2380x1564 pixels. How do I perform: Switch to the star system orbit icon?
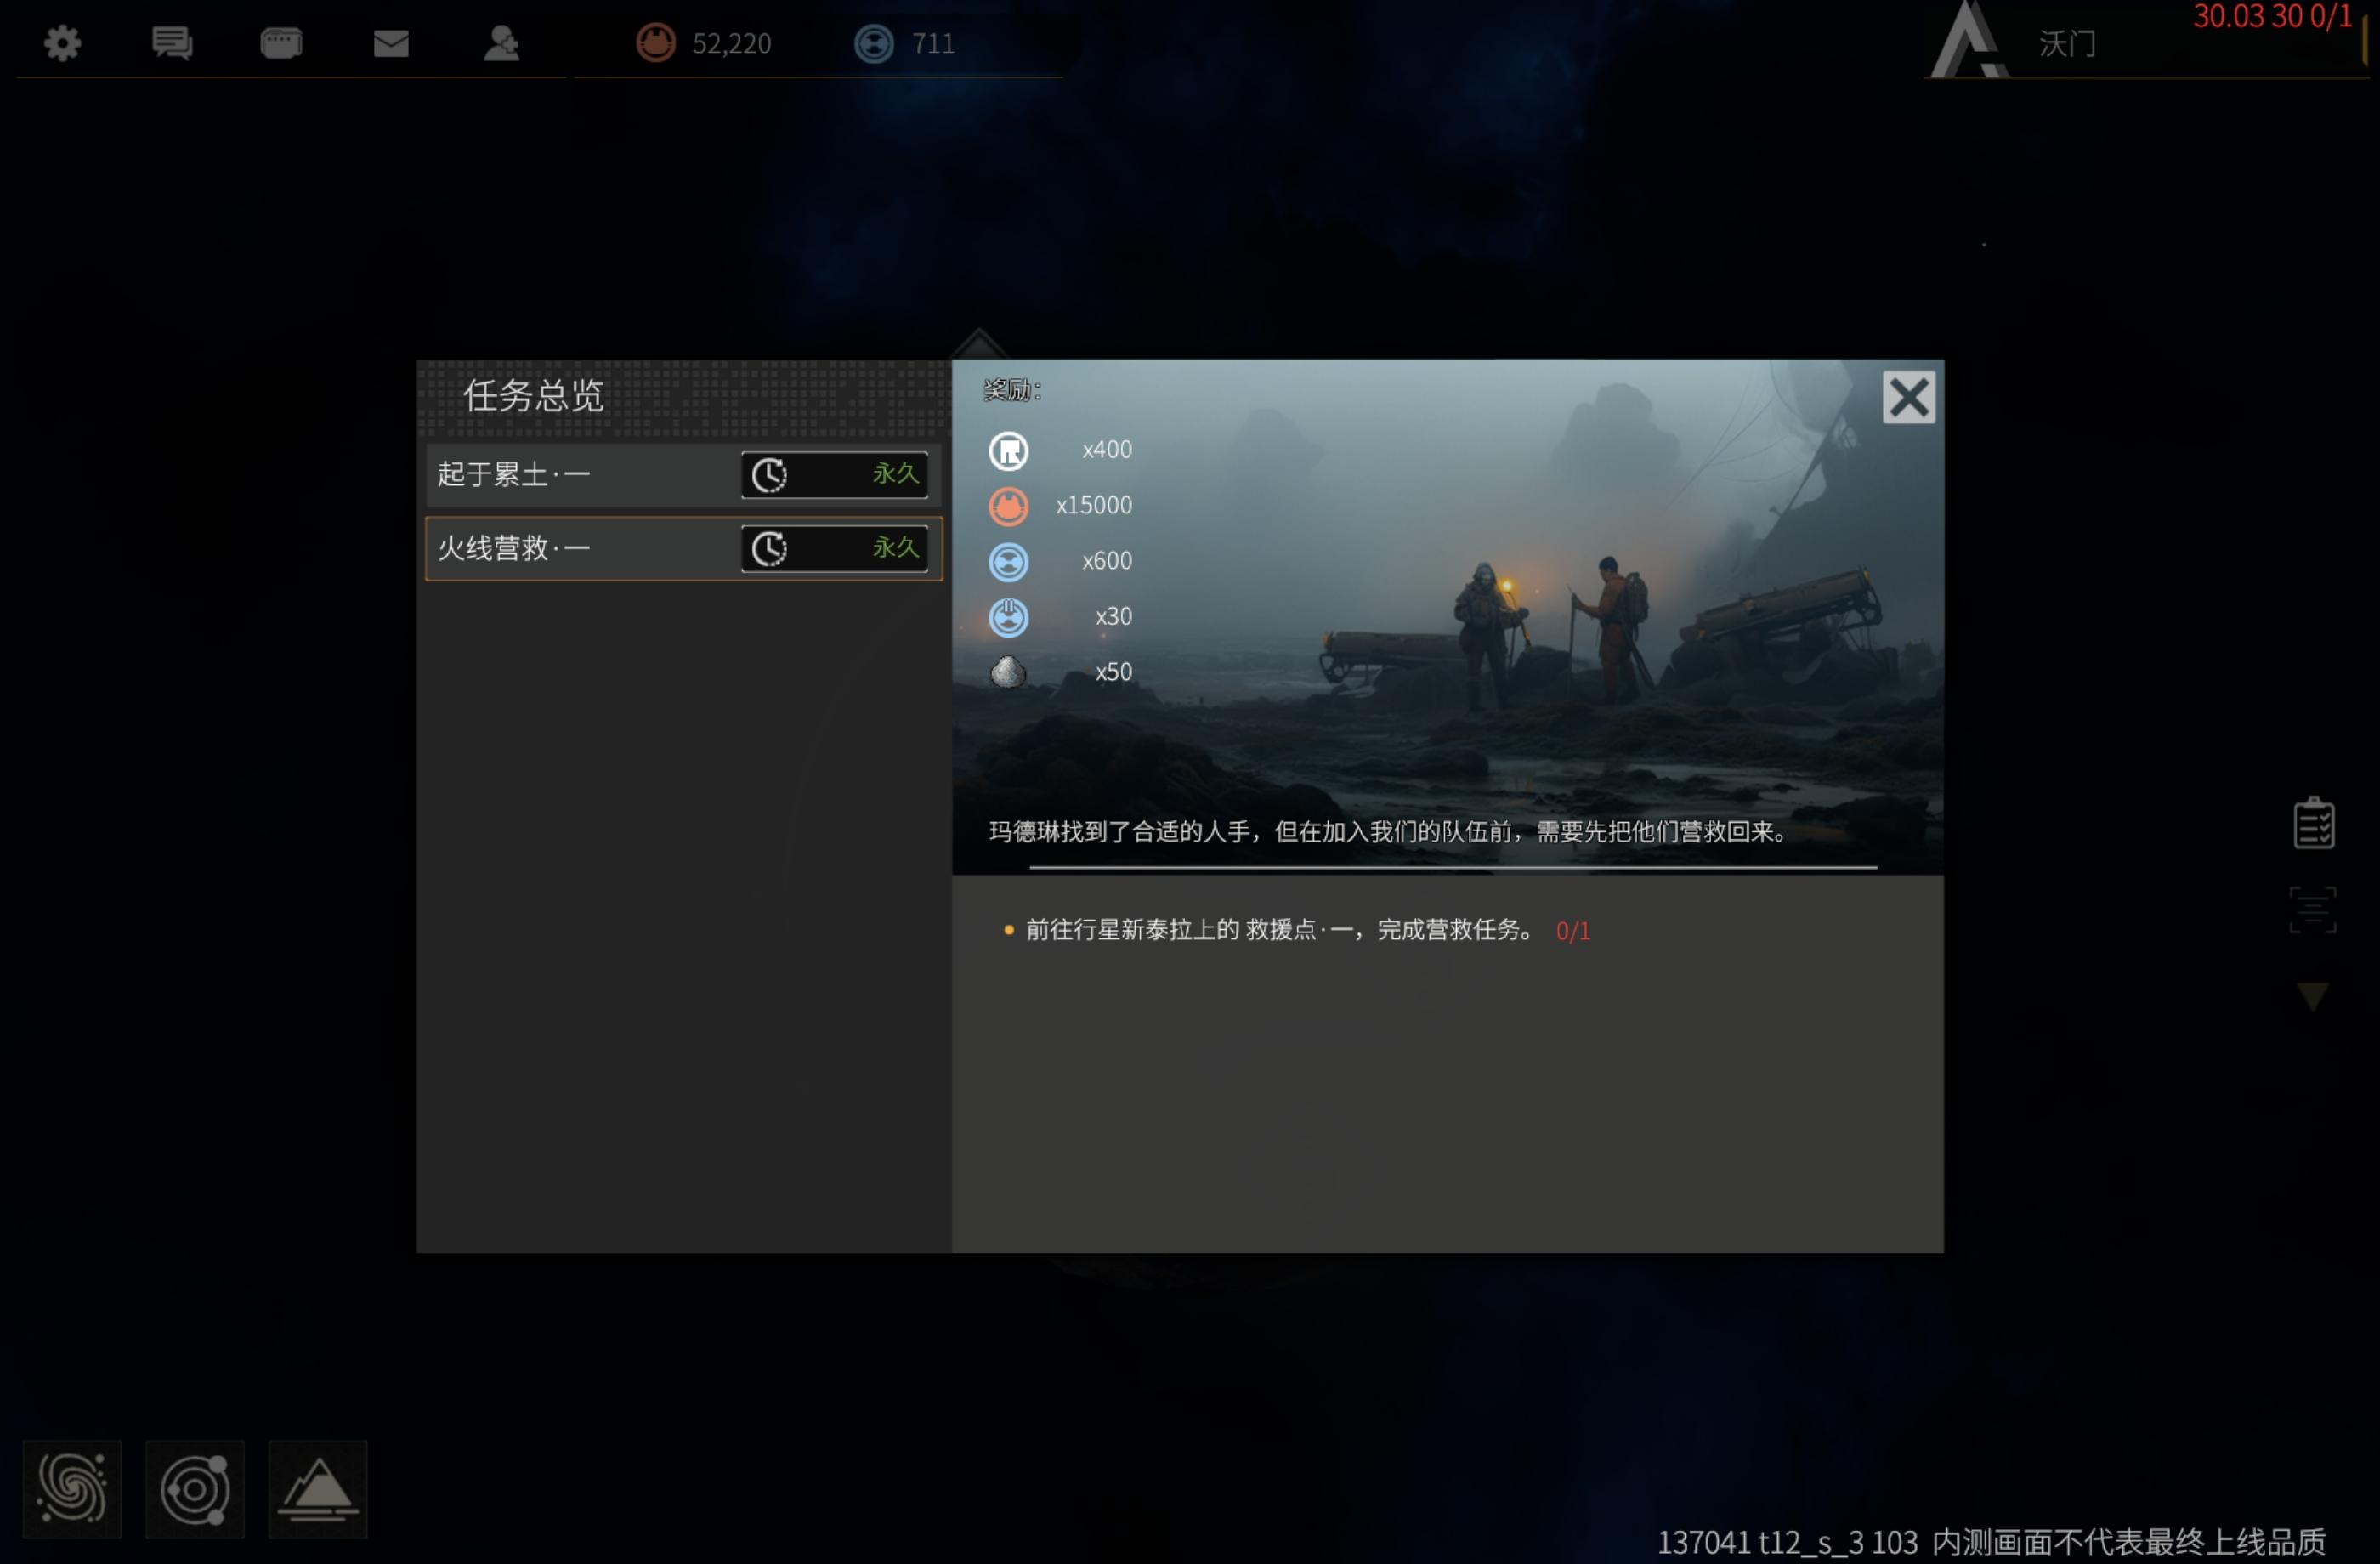pos(195,1489)
